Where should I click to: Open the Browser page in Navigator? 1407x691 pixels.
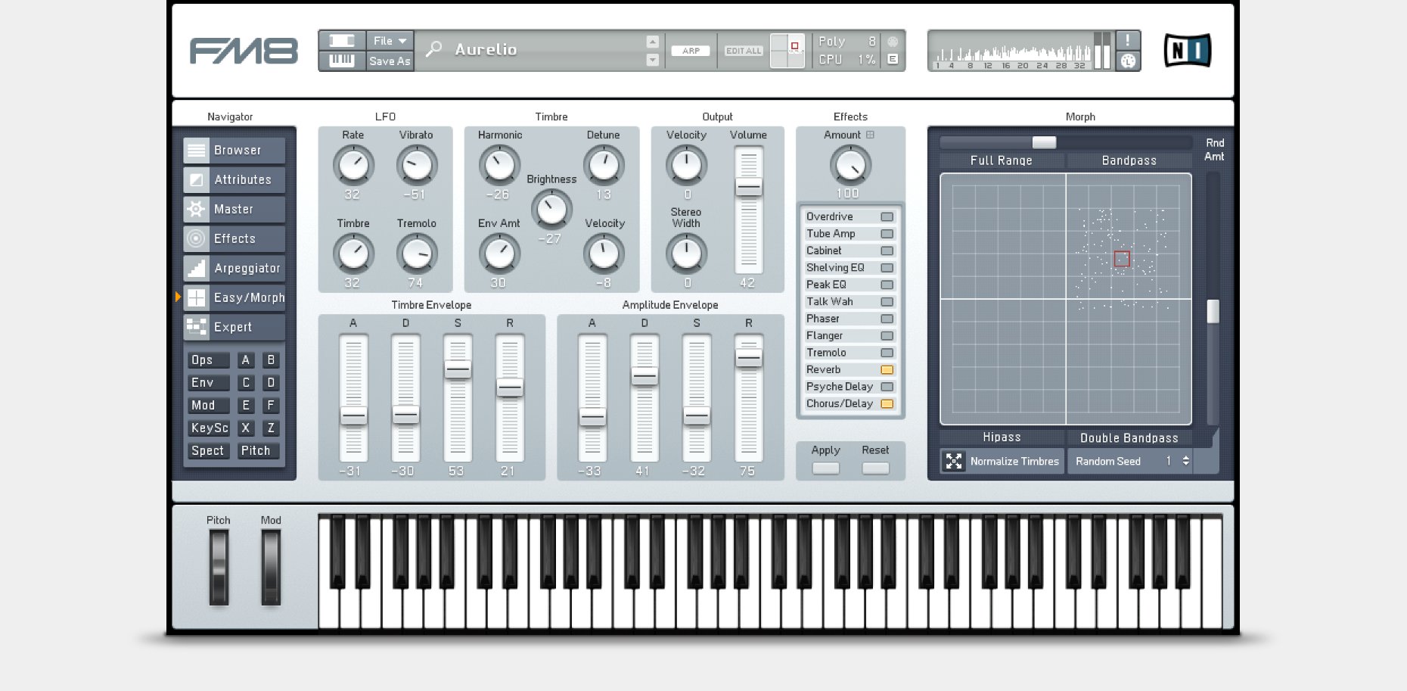coord(234,150)
